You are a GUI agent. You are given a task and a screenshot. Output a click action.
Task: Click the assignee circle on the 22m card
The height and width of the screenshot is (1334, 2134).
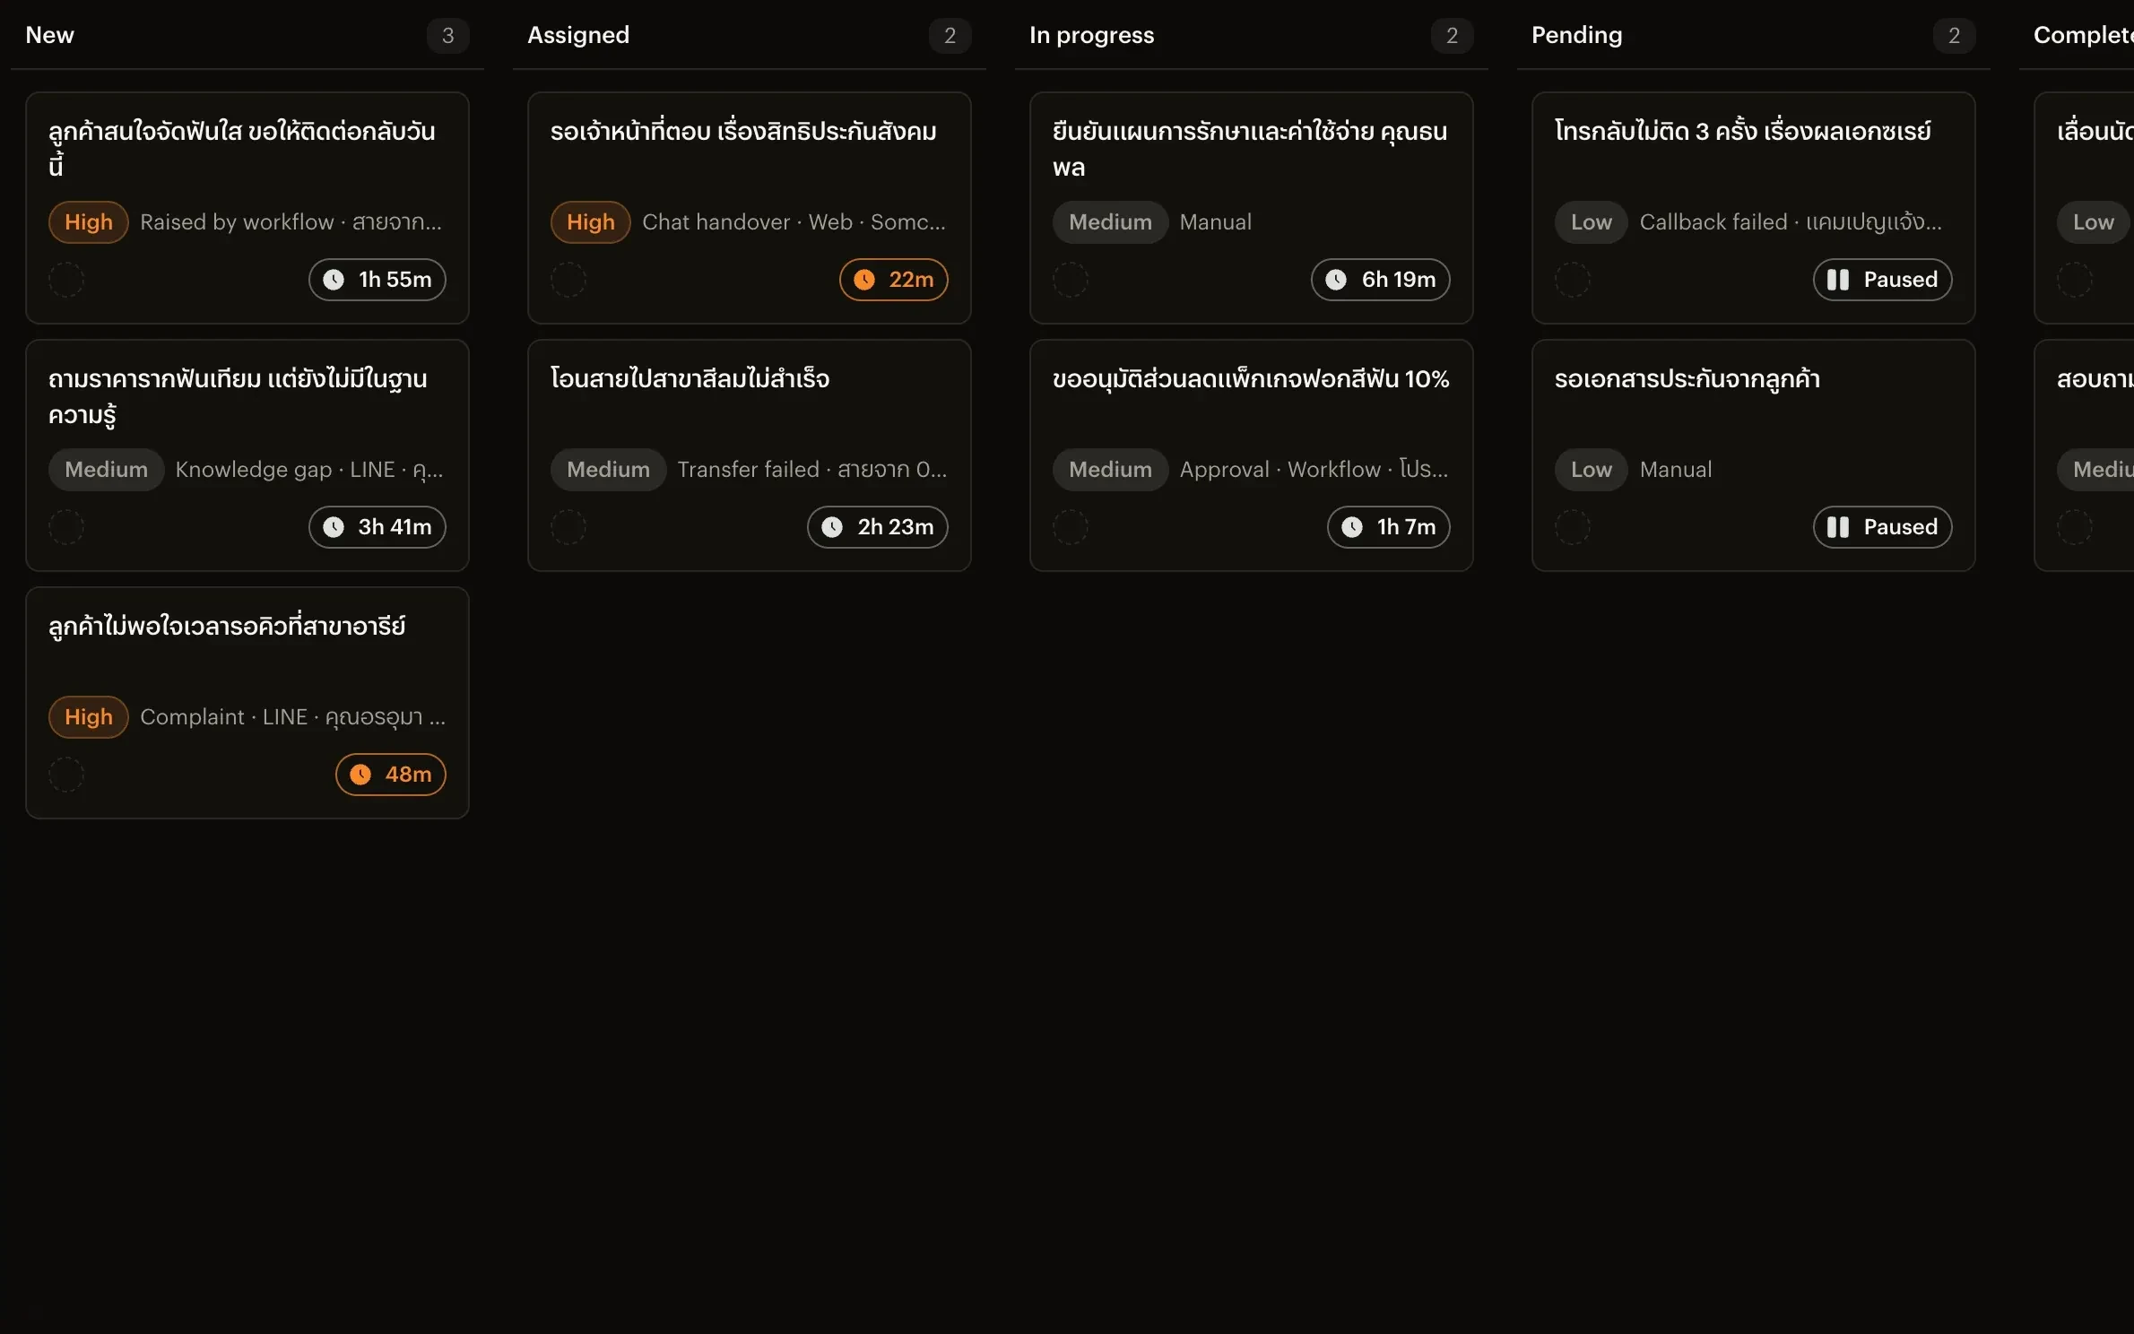click(x=568, y=280)
